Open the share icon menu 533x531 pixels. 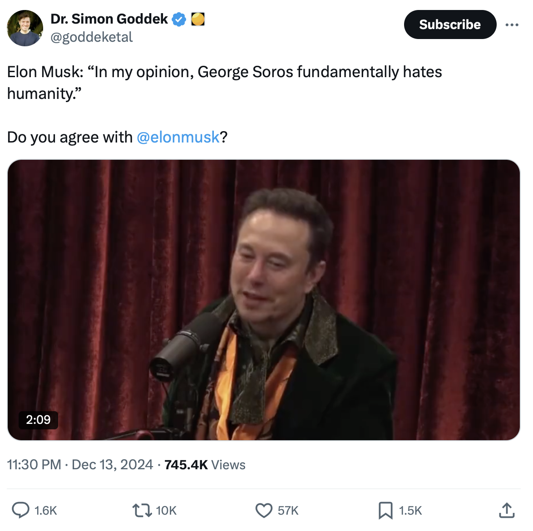tap(507, 510)
